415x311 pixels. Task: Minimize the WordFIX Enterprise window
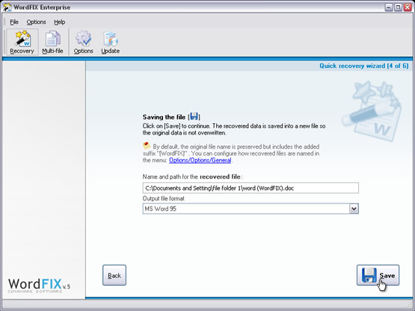[x=389, y=7]
